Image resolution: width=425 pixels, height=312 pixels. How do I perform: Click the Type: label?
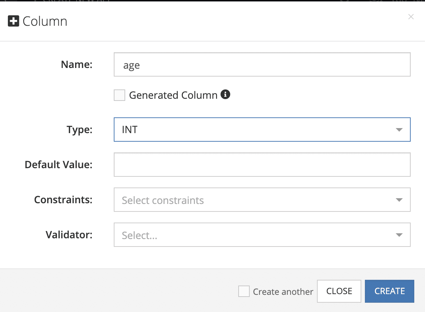pyautogui.click(x=80, y=130)
